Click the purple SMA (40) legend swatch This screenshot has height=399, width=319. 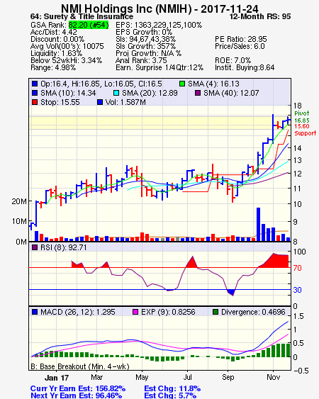198,93
